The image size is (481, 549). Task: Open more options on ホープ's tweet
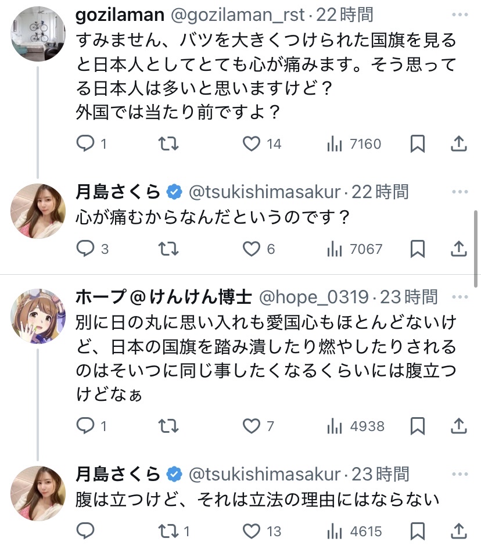[x=459, y=298]
